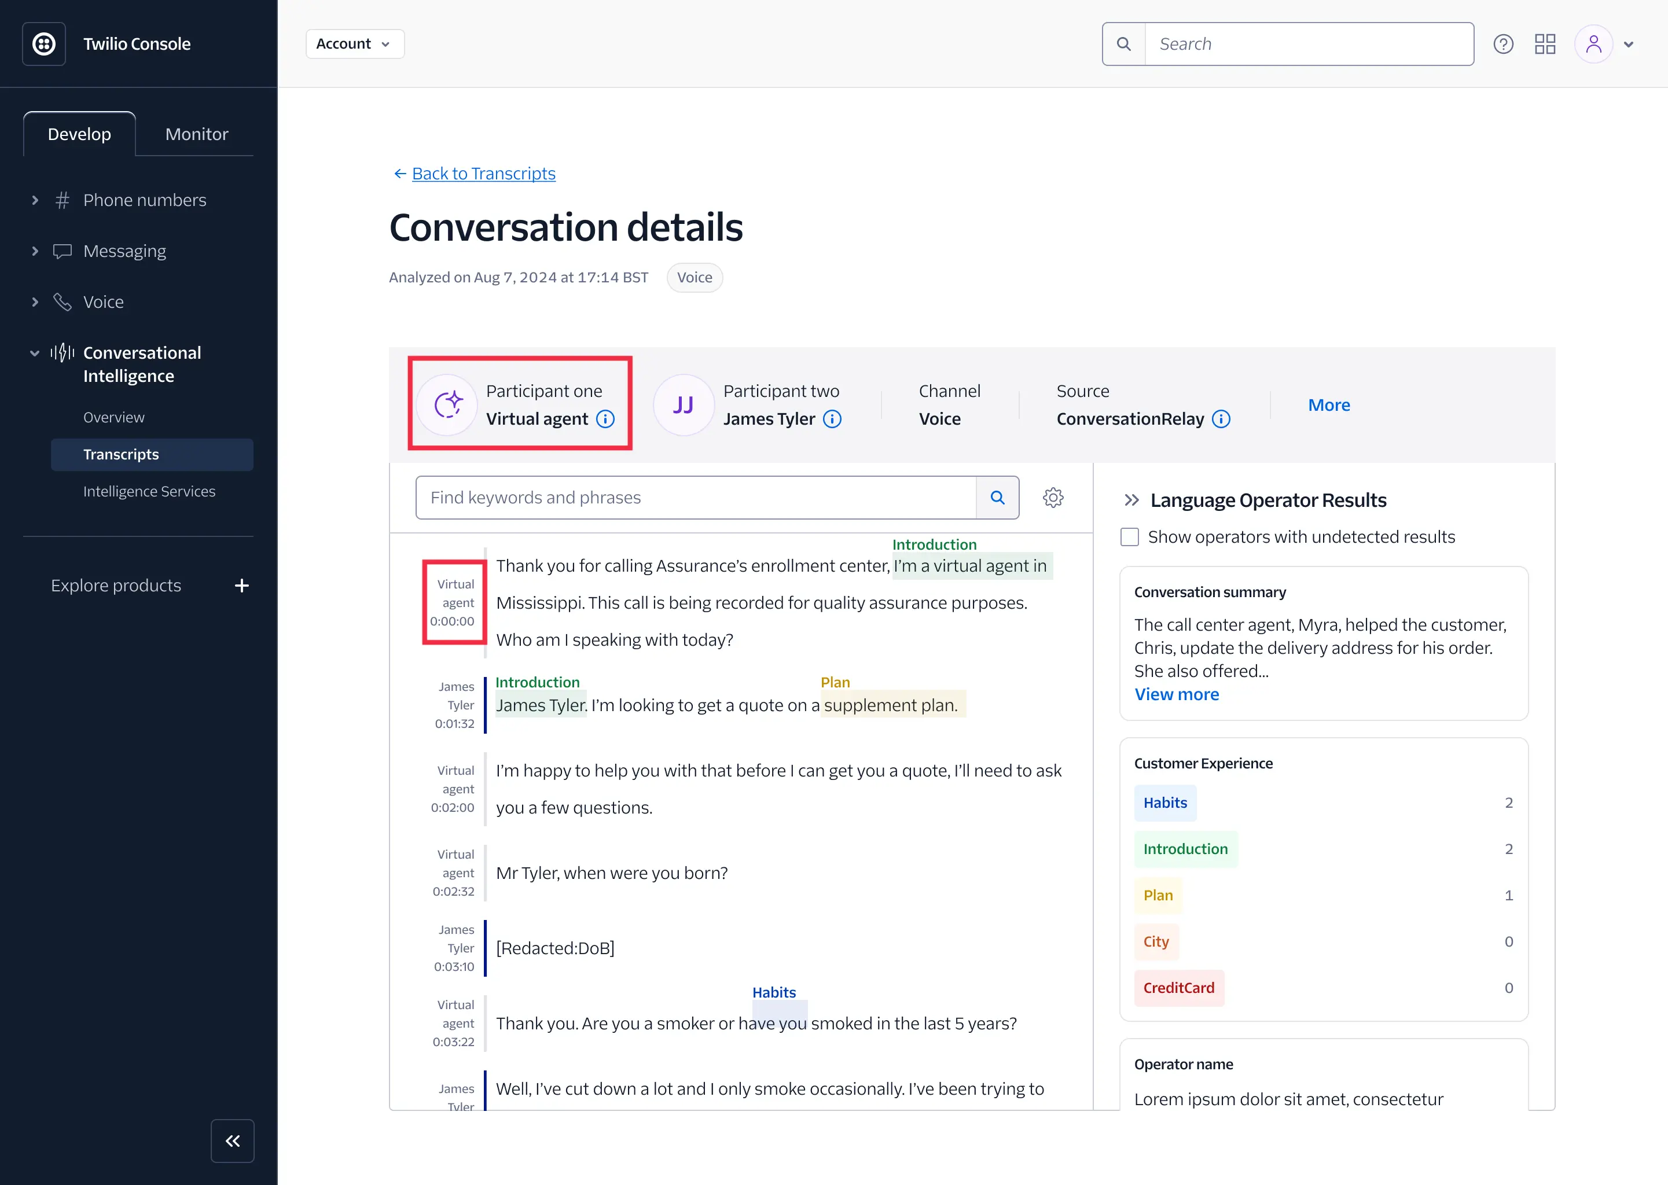Click highlighted 'supplement plan.' text
1668x1185 pixels.
pos(892,705)
